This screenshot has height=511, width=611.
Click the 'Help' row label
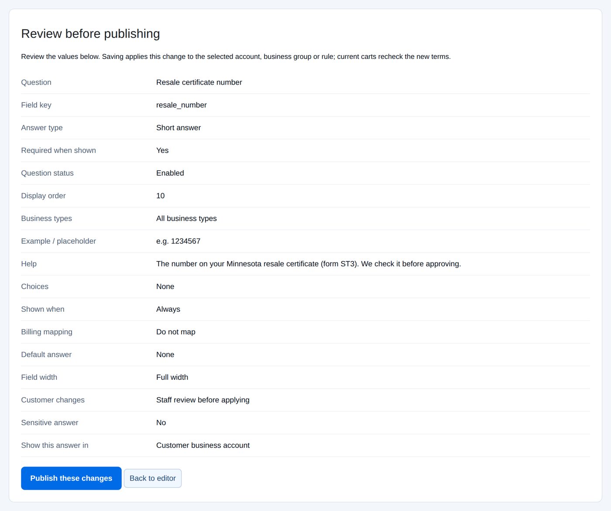point(29,264)
